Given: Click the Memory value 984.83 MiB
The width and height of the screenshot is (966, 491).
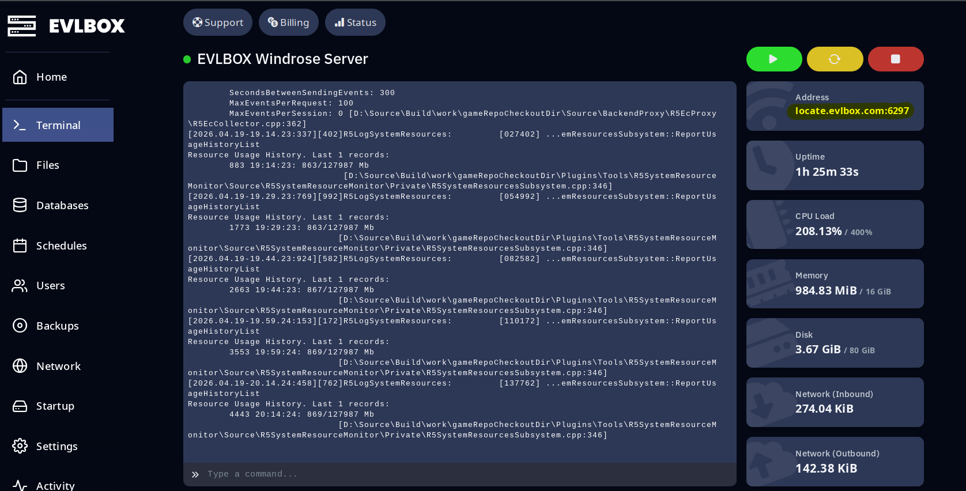Looking at the screenshot, I should click(x=826, y=290).
